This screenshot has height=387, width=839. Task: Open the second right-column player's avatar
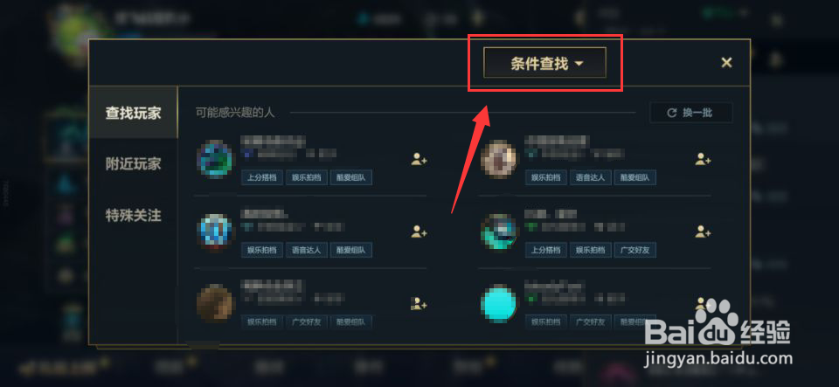(498, 232)
